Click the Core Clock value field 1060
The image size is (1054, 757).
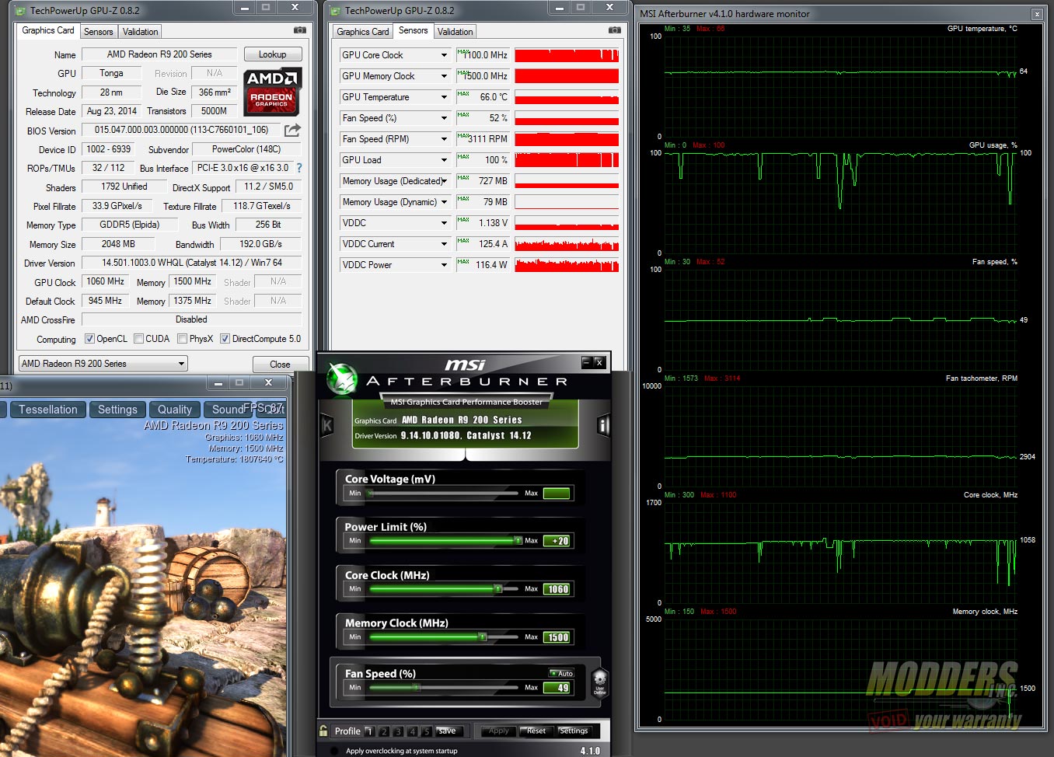click(557, 589)
